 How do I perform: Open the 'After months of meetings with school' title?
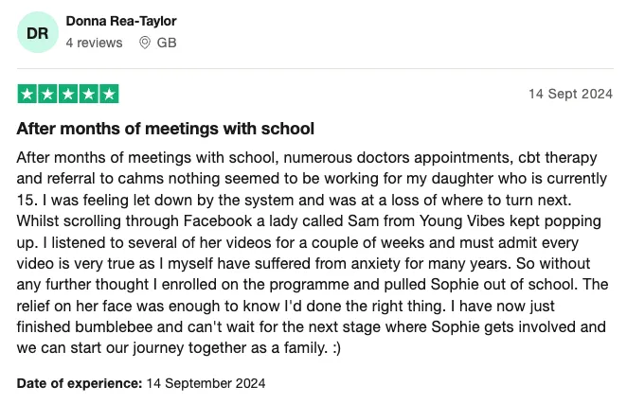coord(165,129)
